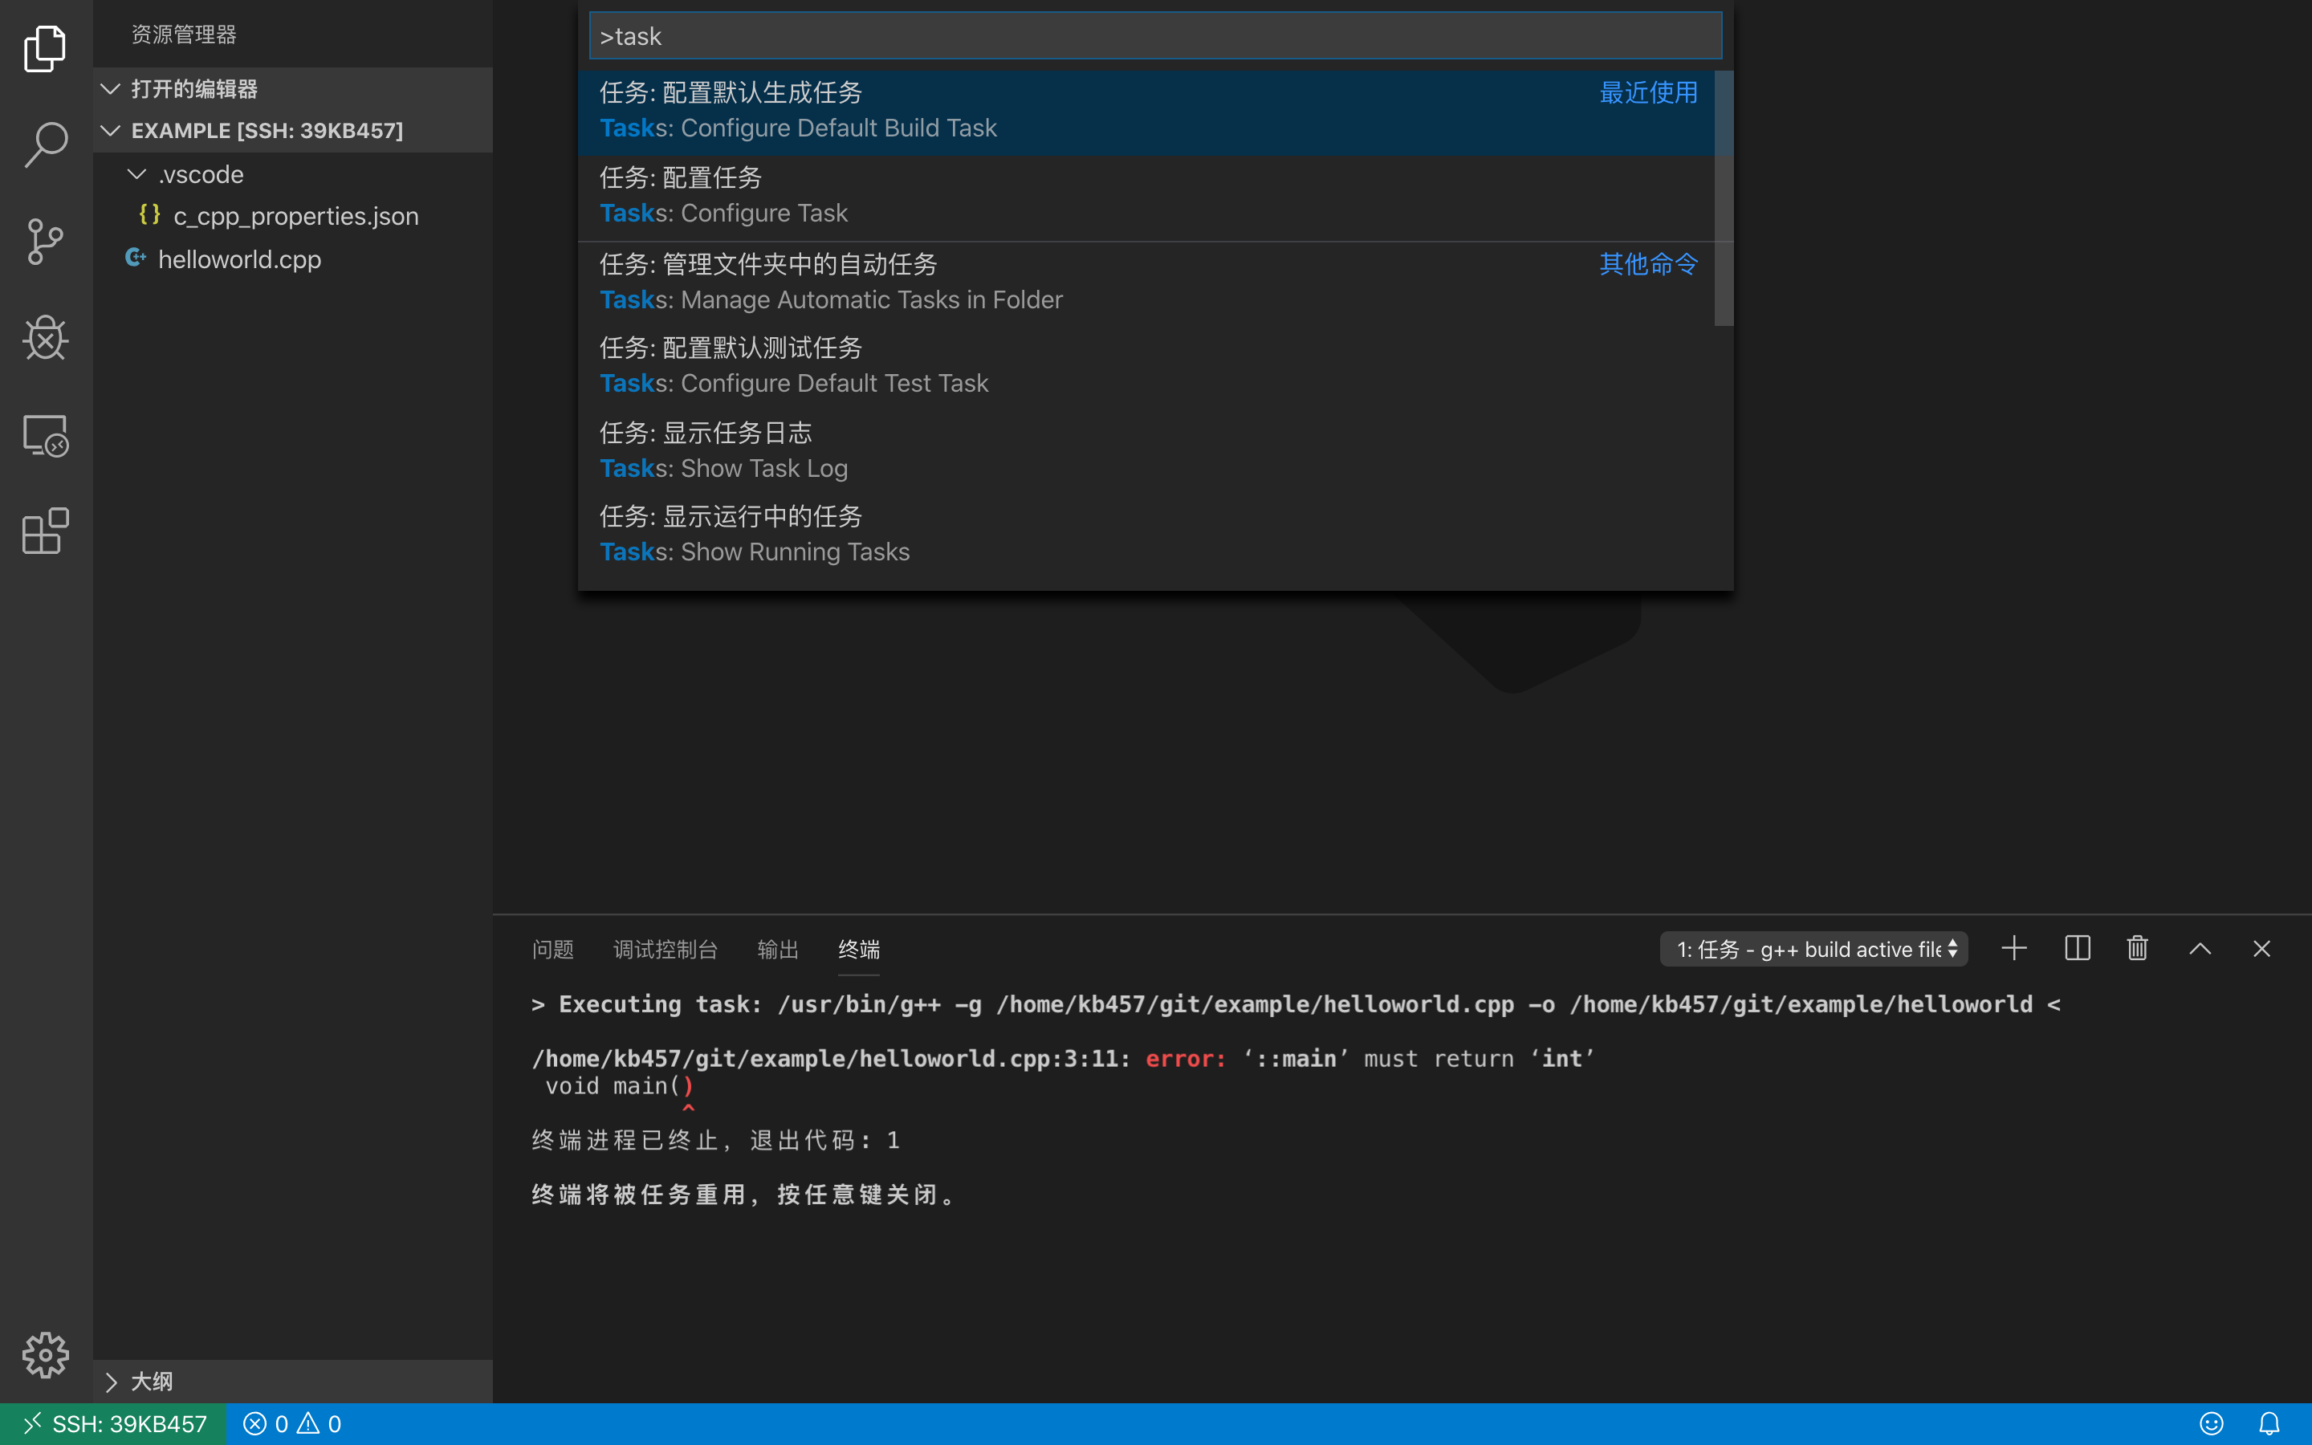Open the Search view in the activity bar

(45, 144)
